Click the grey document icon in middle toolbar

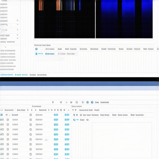tap(83, 102)
